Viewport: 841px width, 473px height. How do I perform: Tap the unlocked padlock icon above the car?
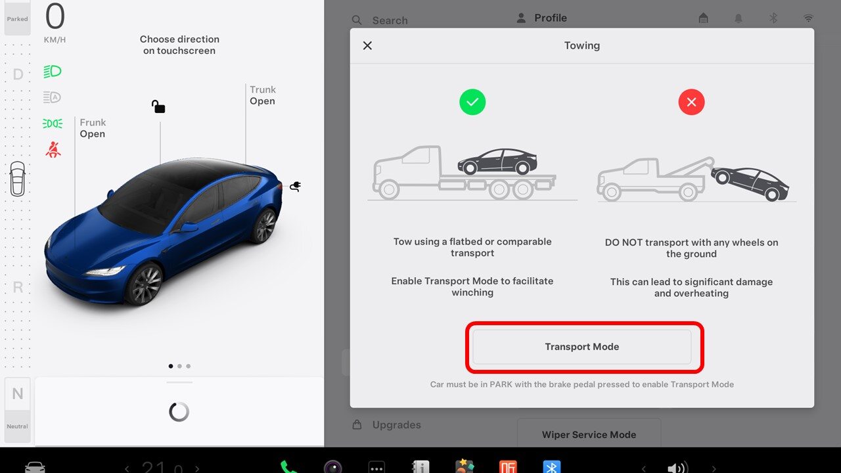158,106
